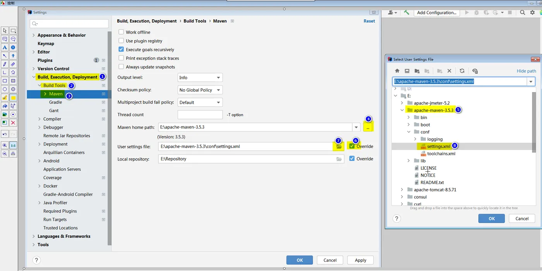This screenshot has height=271, width=542.
Task: Click the zoom in magnifier icon
Action: [5, 145]
